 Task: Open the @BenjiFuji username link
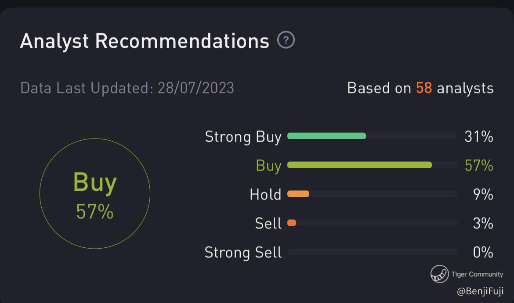click(480, 291)
